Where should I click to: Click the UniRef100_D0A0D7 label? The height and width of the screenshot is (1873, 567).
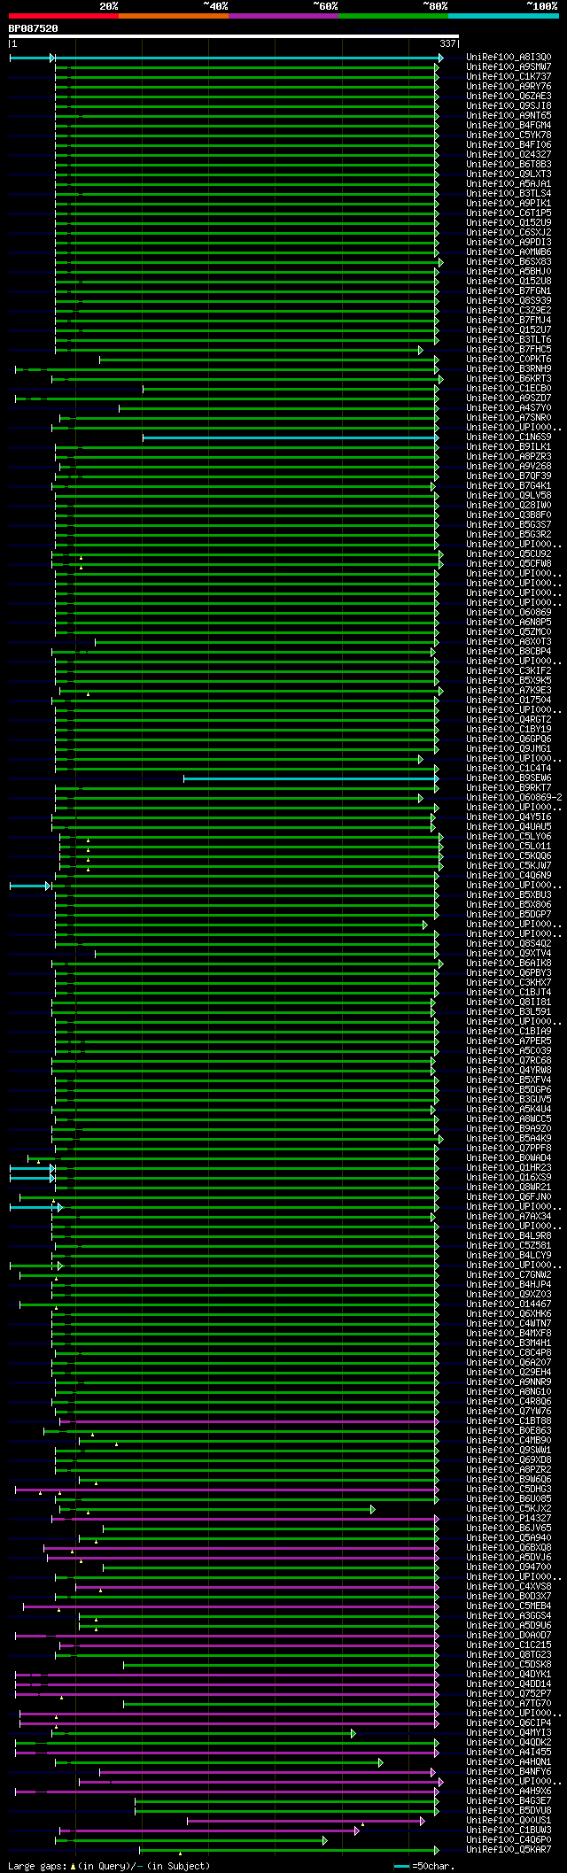509,1636
